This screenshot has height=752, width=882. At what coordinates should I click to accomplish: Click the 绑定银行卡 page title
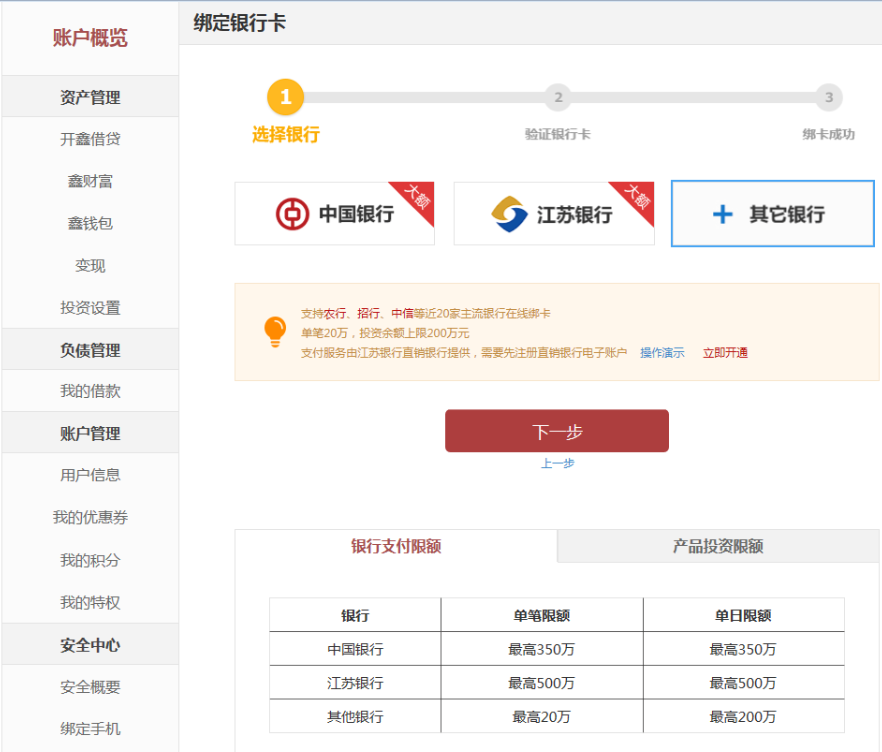(x=239, y=23)
